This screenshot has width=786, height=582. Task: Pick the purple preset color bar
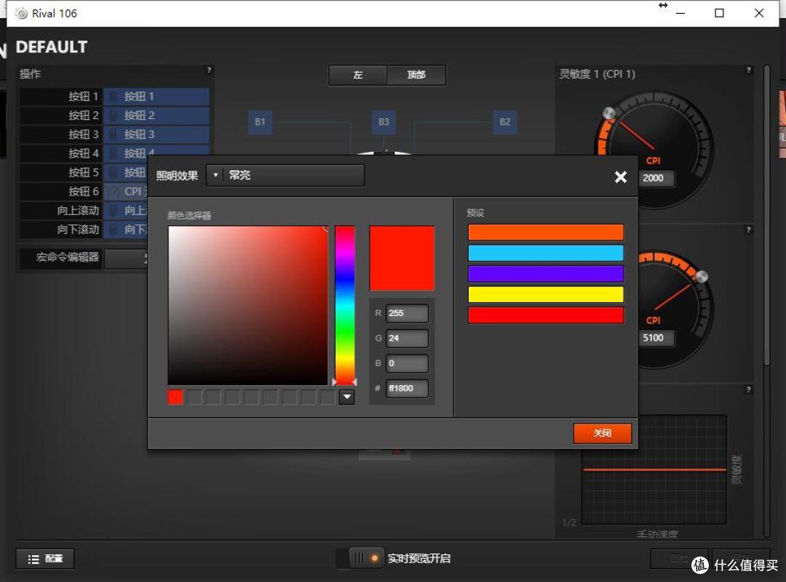[x=546, y=274]
